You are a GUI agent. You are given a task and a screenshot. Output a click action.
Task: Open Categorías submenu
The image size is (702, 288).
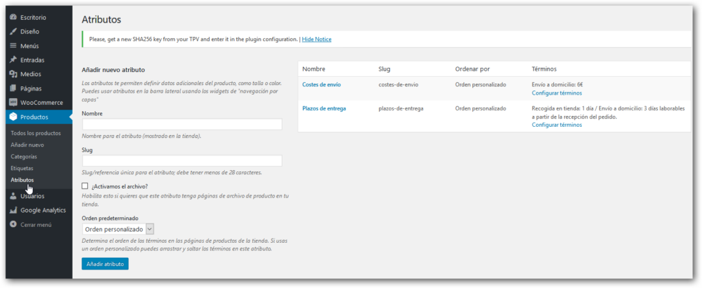[x=24, y=156]
